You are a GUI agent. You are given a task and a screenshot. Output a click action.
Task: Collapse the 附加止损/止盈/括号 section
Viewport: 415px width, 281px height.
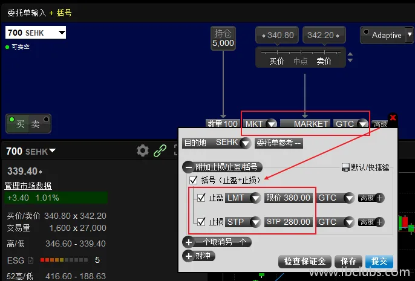click(x=188, y=167)
